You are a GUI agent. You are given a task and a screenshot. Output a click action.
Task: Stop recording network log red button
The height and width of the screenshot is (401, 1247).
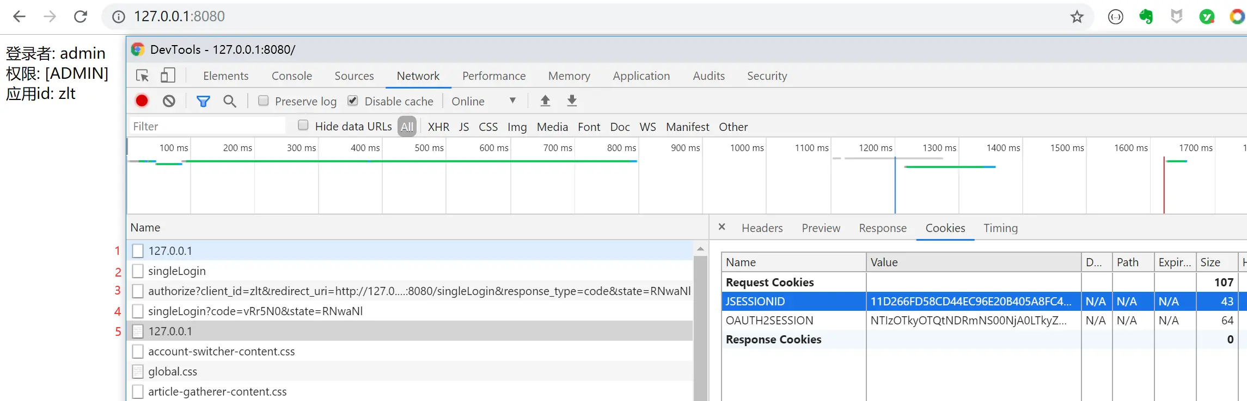point(142,101)
